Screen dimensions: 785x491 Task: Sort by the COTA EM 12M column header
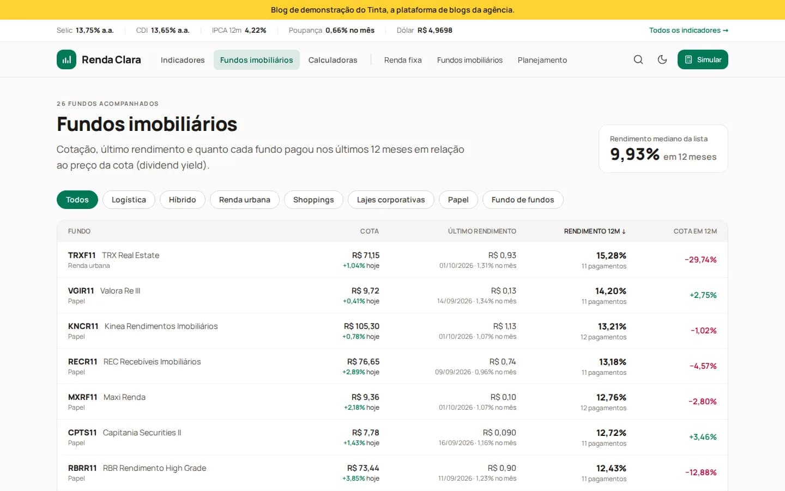695,231
